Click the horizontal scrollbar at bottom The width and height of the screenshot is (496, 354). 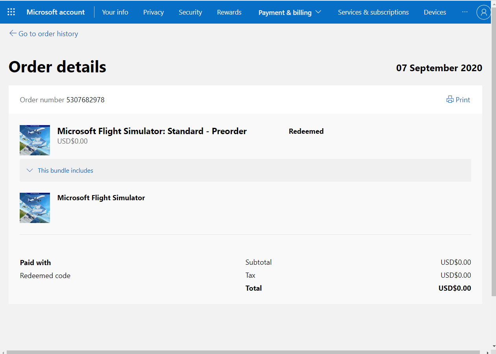coord(243,352)
